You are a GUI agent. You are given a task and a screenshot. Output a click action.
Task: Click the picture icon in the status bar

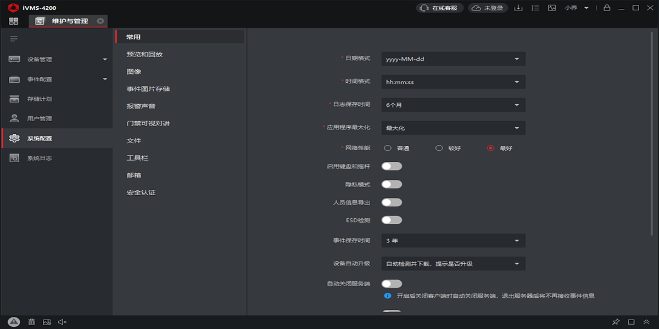tap(47, 322)
